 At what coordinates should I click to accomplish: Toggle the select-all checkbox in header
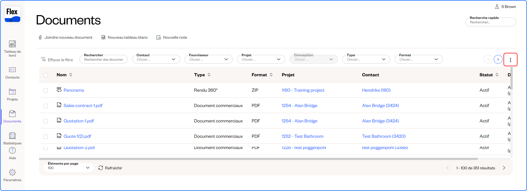click(46, 75)
